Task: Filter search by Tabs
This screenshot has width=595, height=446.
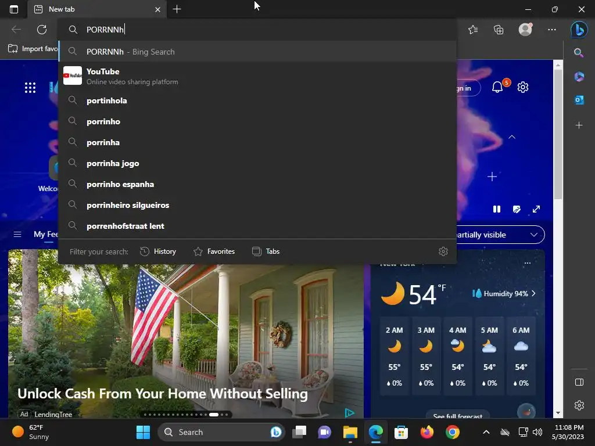Action: (266, 251)
